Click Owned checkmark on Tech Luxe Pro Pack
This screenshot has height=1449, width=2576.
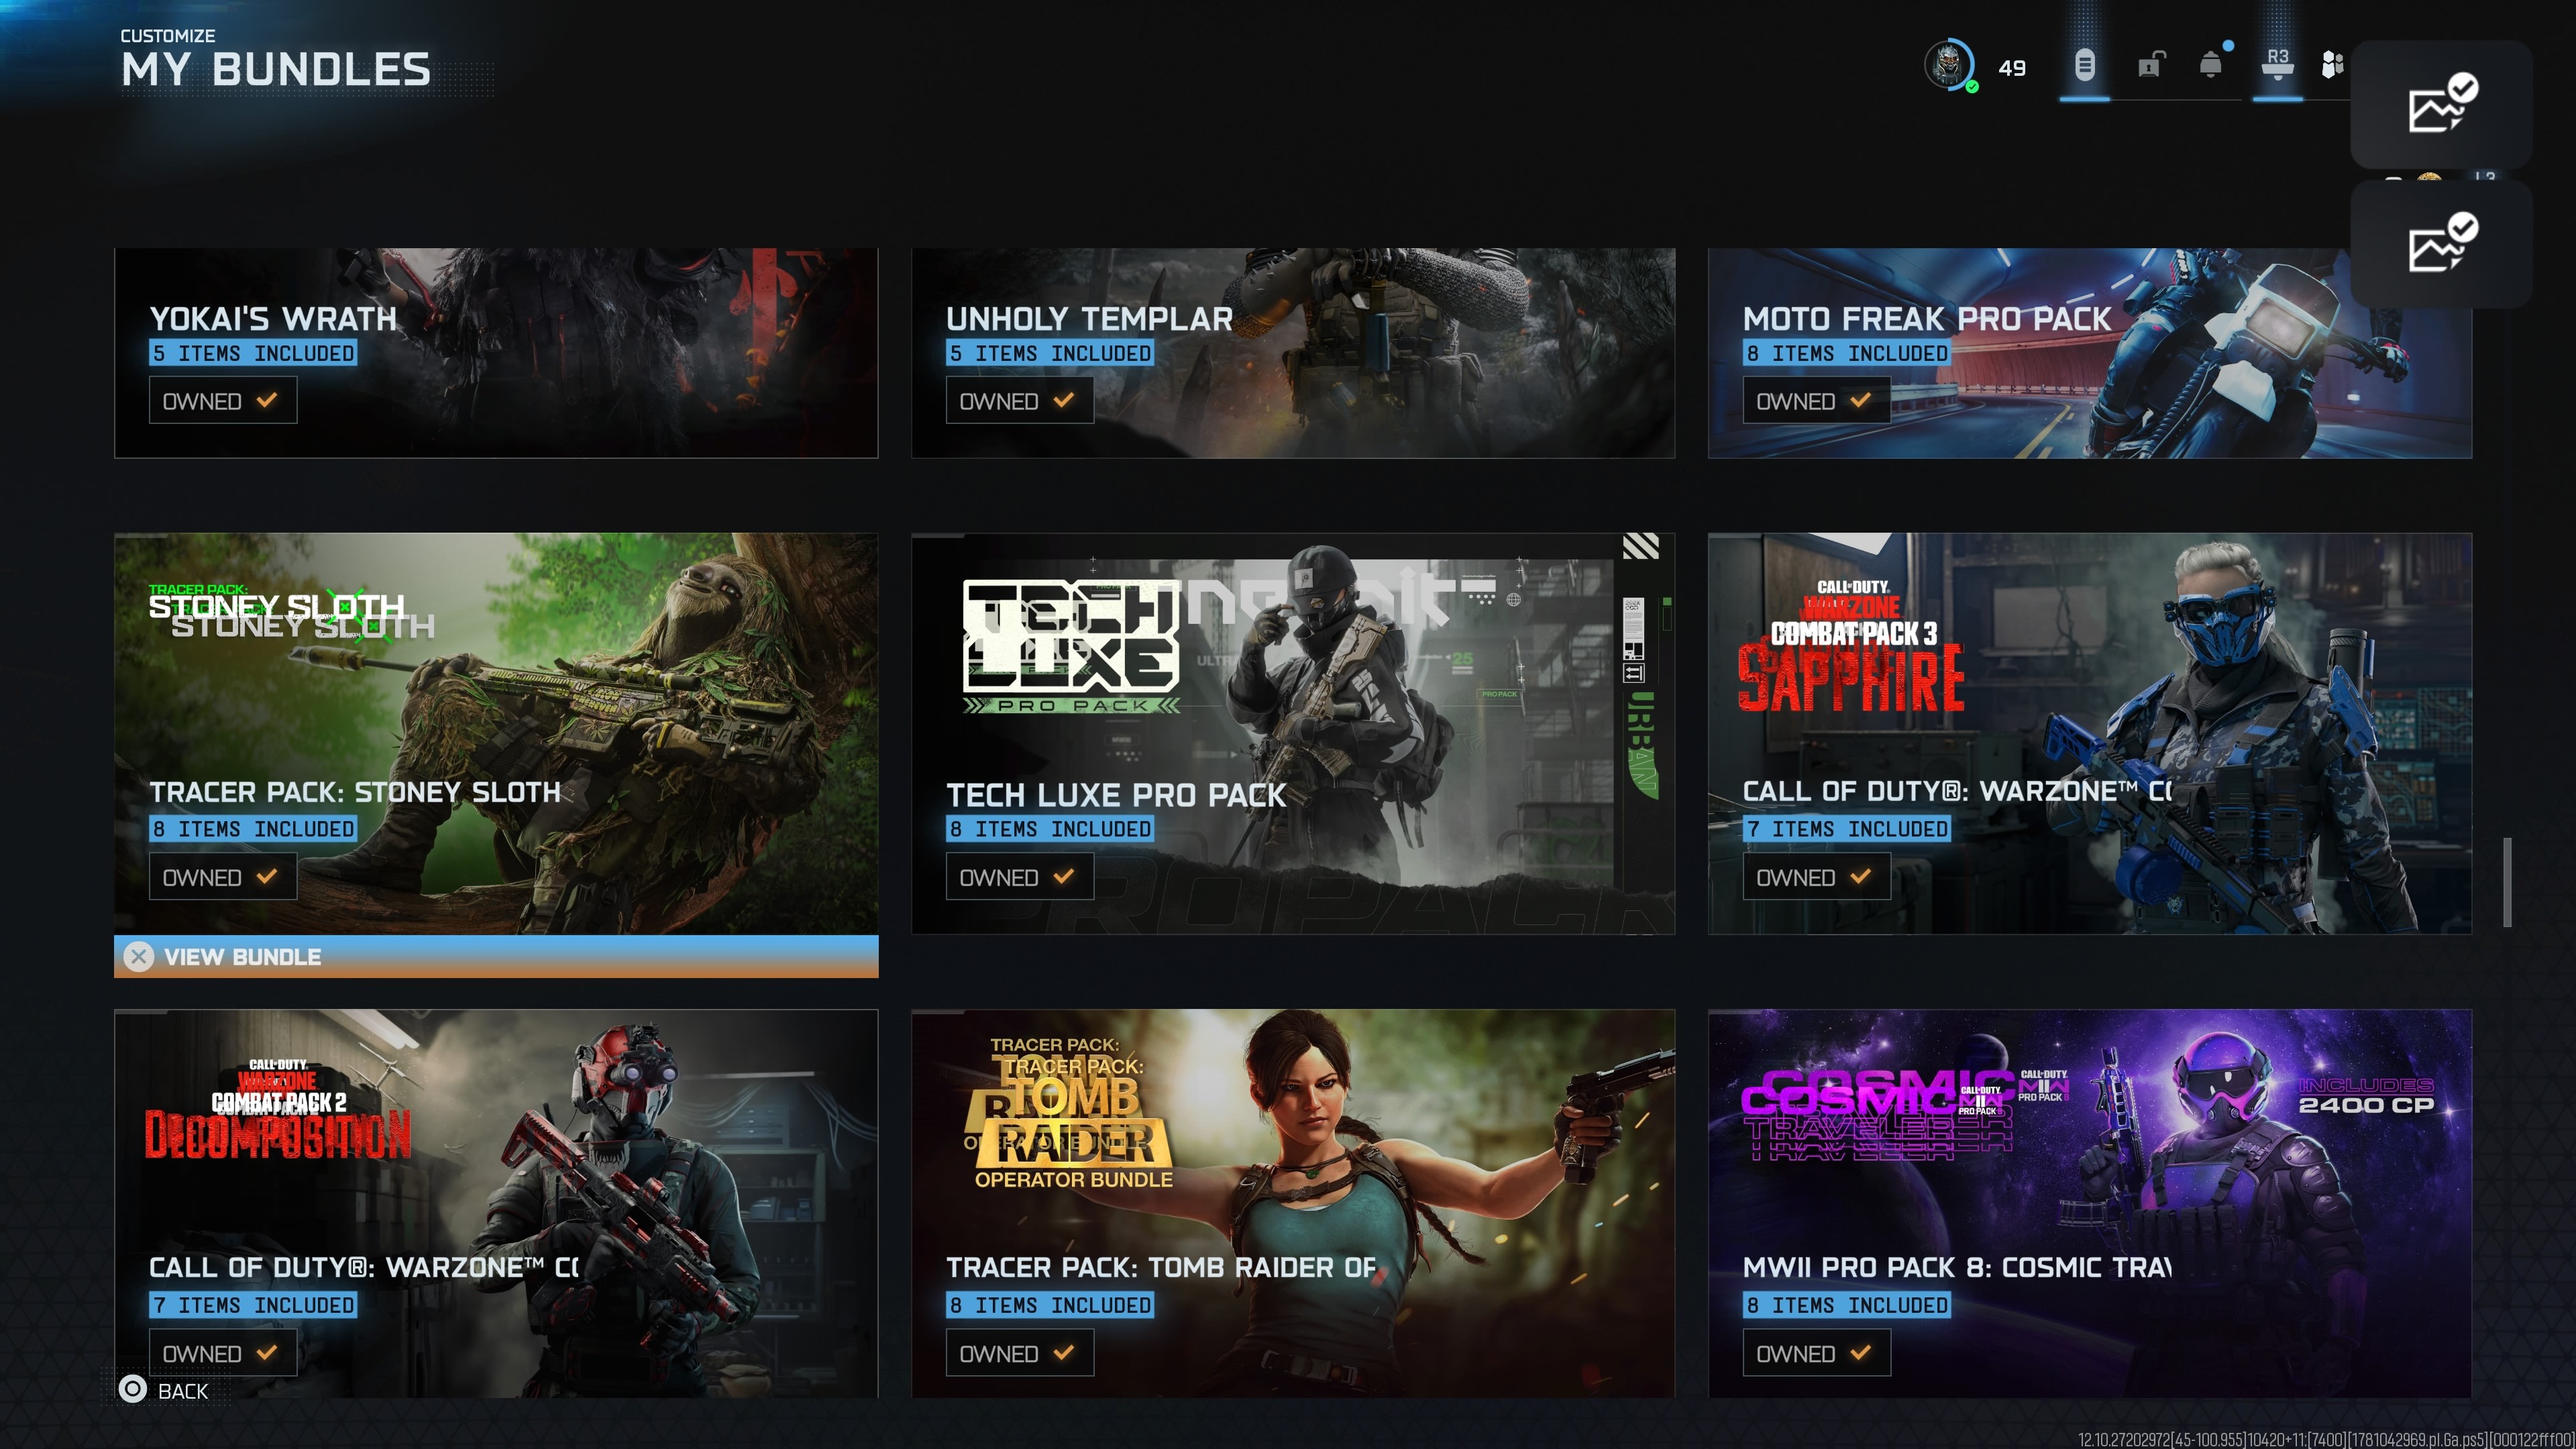tap(1064, 877)
